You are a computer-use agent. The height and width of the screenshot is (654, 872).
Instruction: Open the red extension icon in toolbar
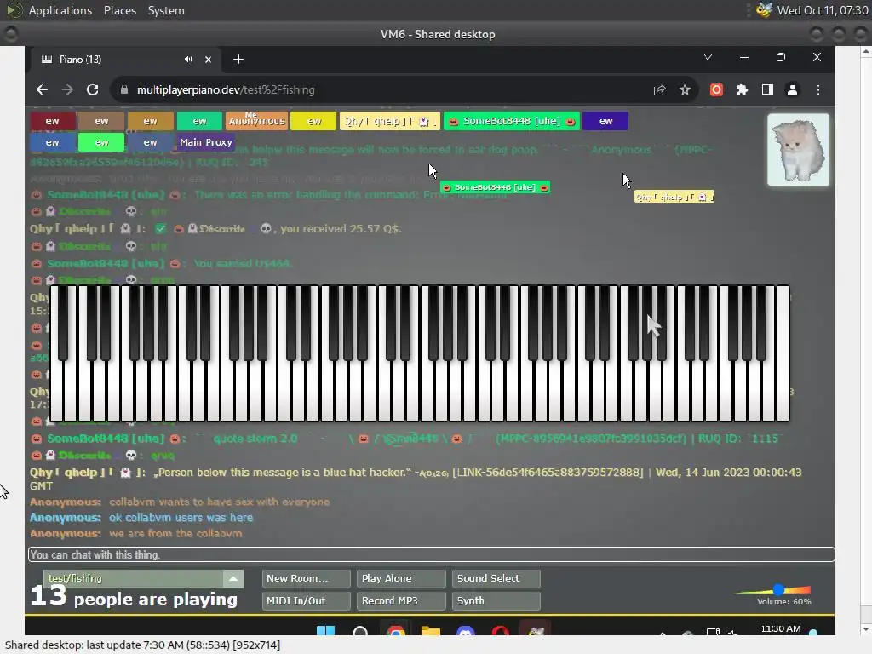[716, 89]
